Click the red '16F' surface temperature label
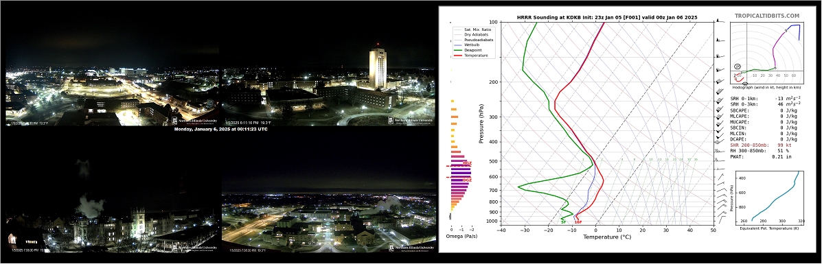The height and width of the screenshot is (264, 822). tap(578, 222)
